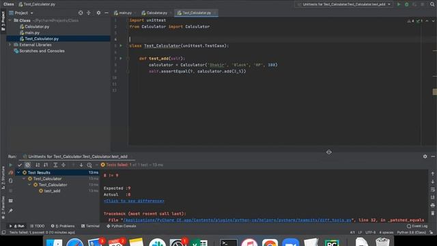The image size is (437, 246).
Task: Toggle show ignored tests button
Action: coord(27,165)
